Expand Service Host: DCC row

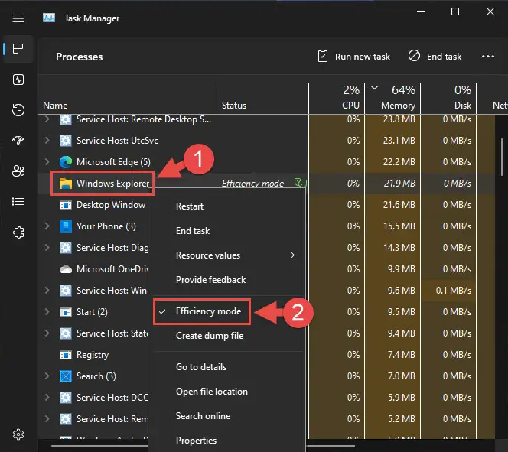click(47, 397)
